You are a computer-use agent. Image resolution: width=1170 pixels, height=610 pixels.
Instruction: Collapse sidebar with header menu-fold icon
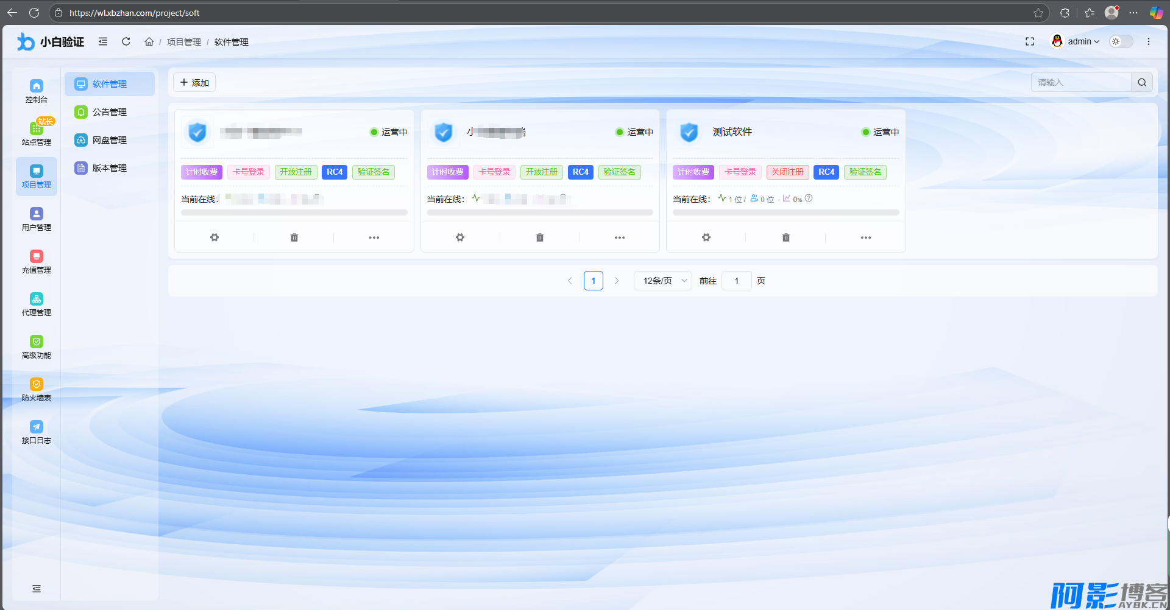click(103, 41)
